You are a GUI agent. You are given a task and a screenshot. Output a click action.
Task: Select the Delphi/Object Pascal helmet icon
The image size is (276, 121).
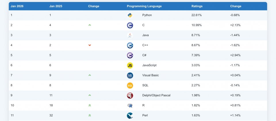point(130,95)
